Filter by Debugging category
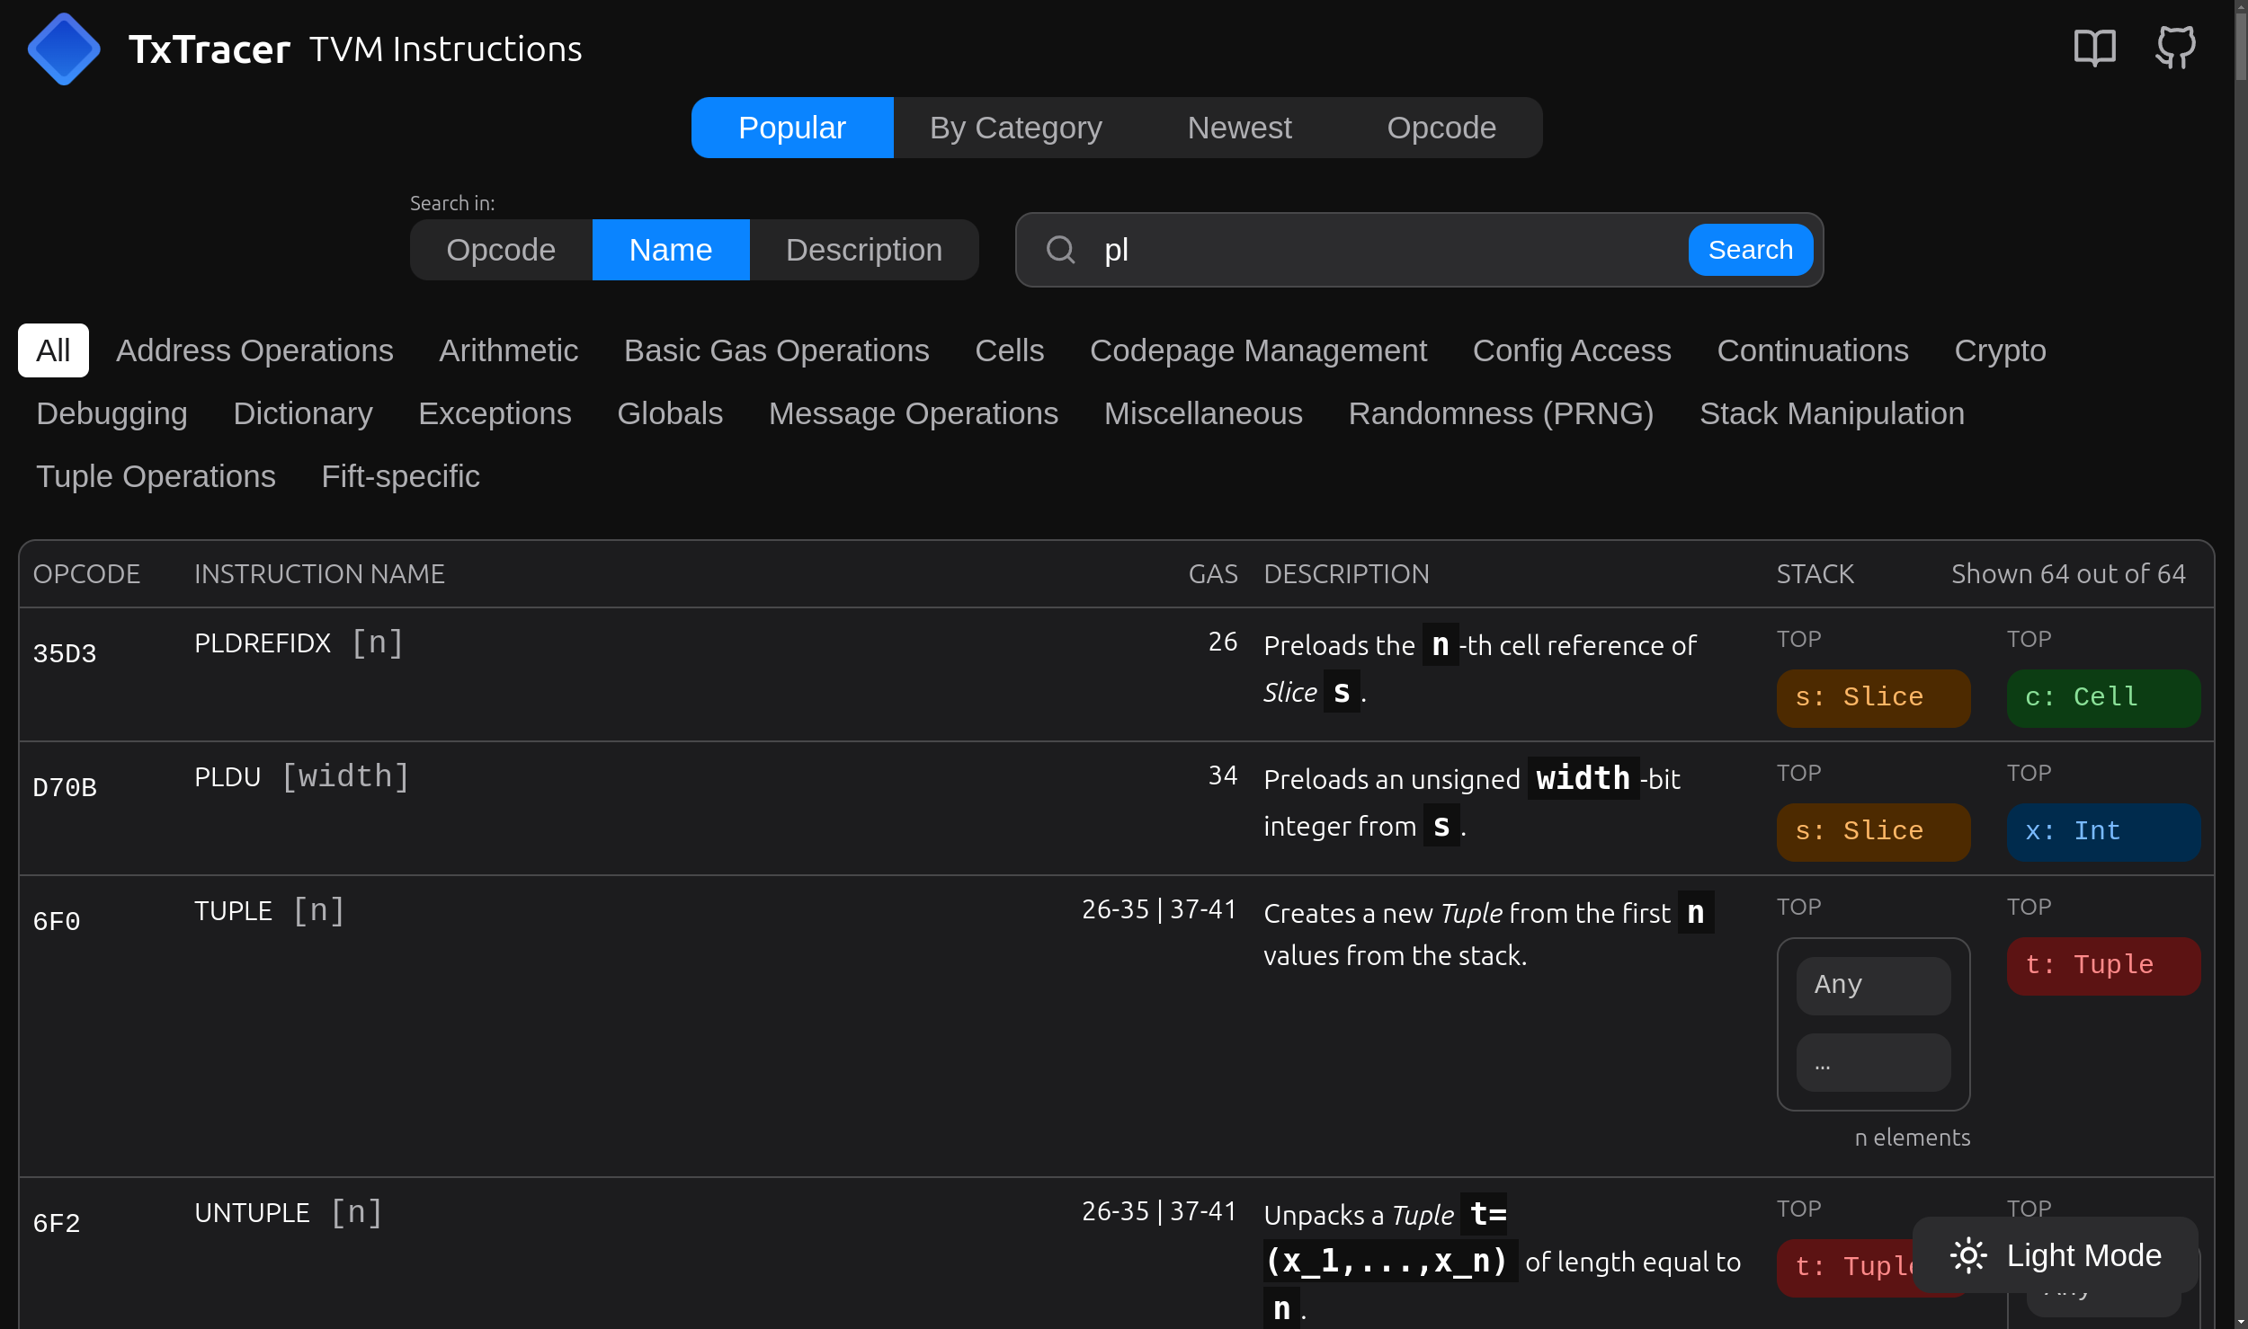The height and width of the screenshot is (1329, 2248). pyautogui.click(x=112, y=413)
